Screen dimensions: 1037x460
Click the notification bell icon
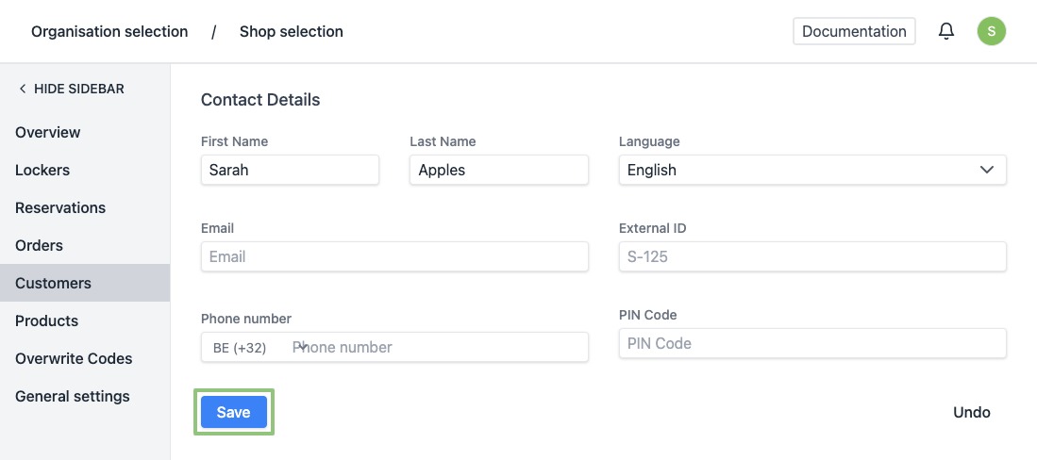pos(945,31)
